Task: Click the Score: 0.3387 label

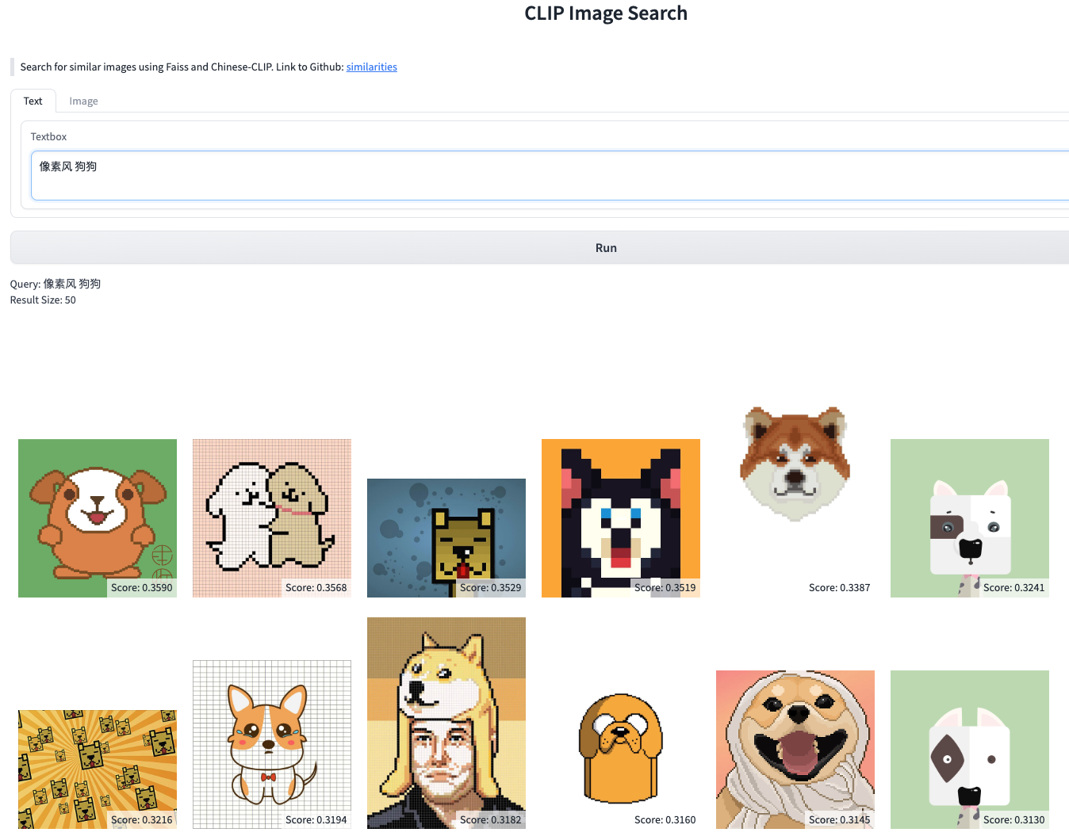Action: coord(839,588)
